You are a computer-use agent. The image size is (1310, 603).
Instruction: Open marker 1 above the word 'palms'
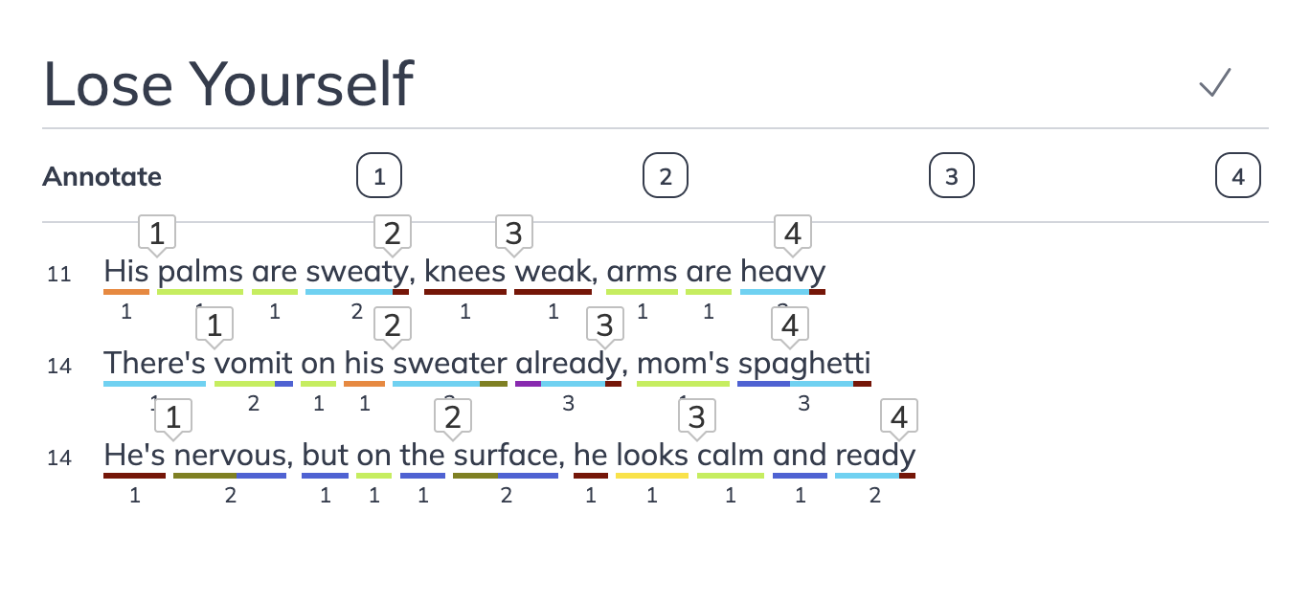coord(156,233)
